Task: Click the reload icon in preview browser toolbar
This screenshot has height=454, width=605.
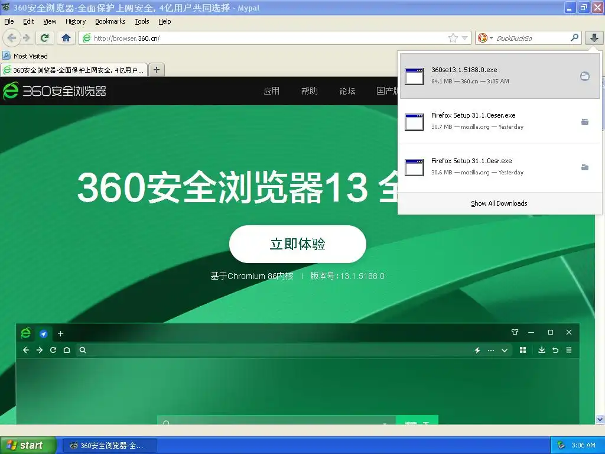Action: [53, 350]
